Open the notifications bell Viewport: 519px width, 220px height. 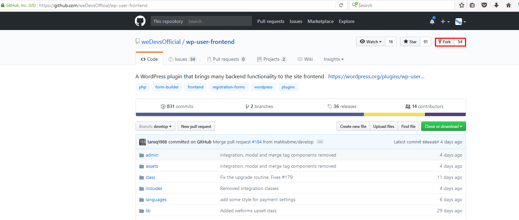click(432, 21)
